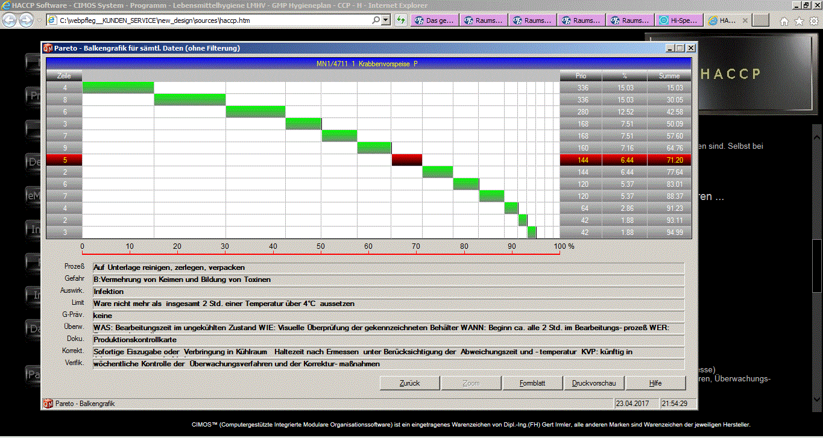Click the Zeile column header
This screenshot has height=438, width=823.
click(64, 76)
